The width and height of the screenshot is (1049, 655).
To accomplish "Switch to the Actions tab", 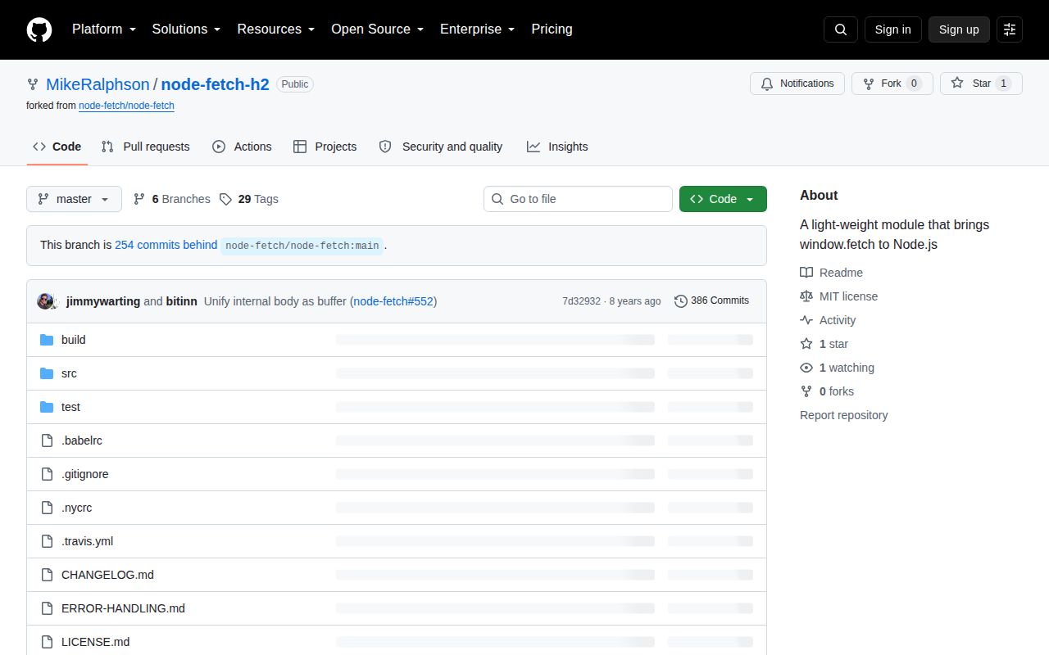I will [x=242, y=147].
